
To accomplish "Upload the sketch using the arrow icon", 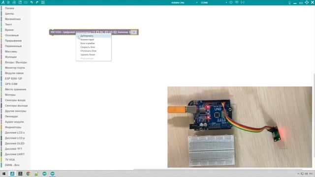I will point(231,2).
